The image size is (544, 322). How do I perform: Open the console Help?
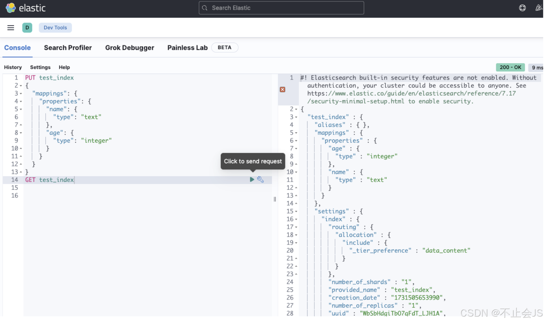pos(64,67)
